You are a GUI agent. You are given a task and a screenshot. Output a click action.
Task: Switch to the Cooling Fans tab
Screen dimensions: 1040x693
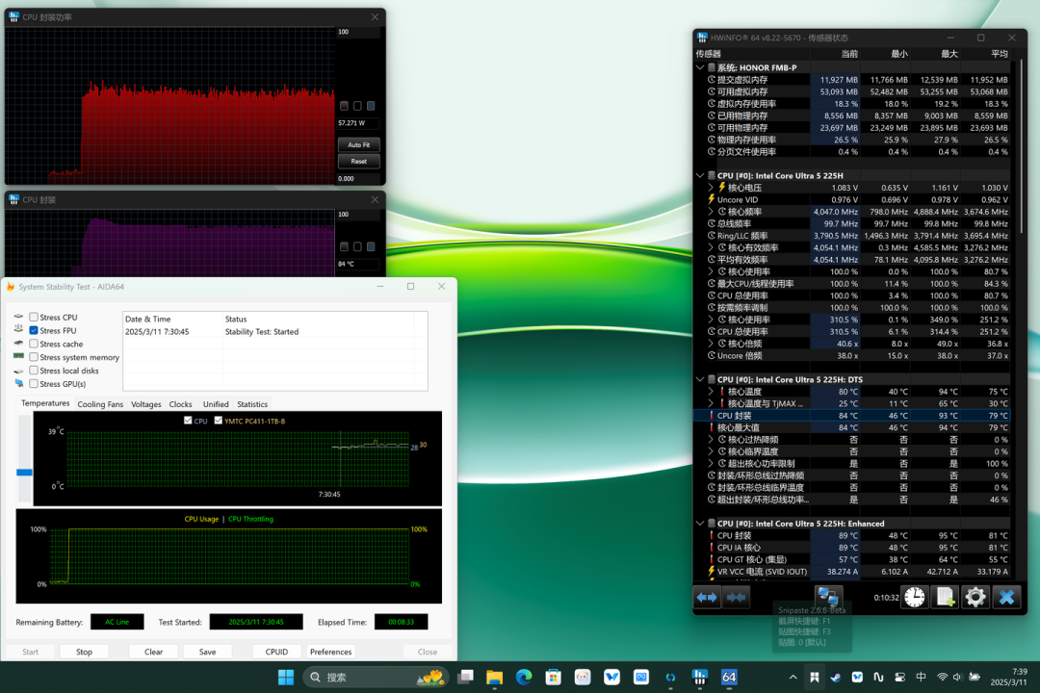coord(100,404)
